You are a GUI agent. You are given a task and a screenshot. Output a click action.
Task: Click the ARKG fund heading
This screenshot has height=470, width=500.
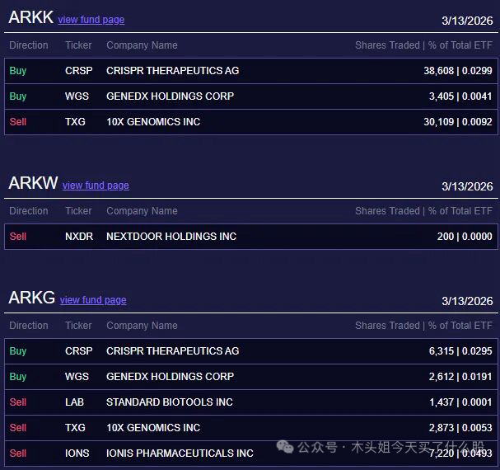[x=32, y=298]
